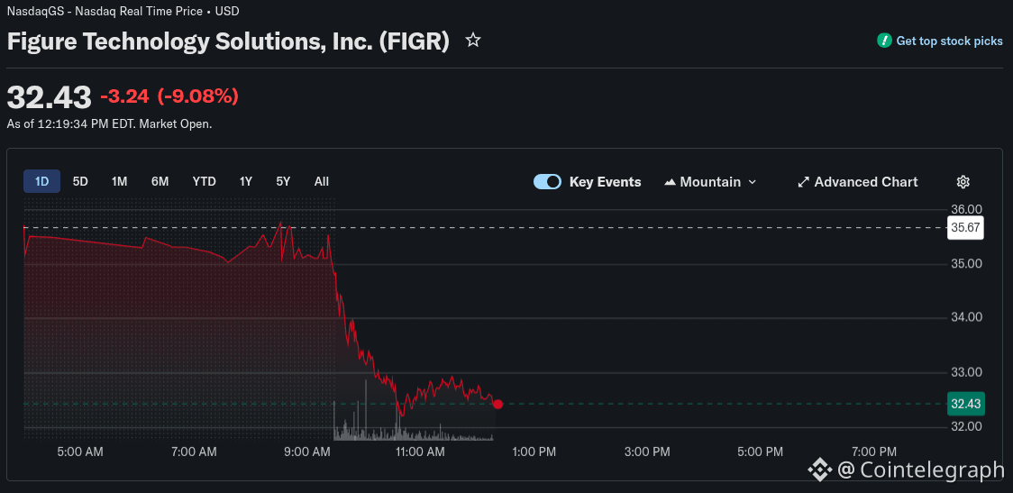Click the 11:00 AM time axis label

[x=421, y=452]
